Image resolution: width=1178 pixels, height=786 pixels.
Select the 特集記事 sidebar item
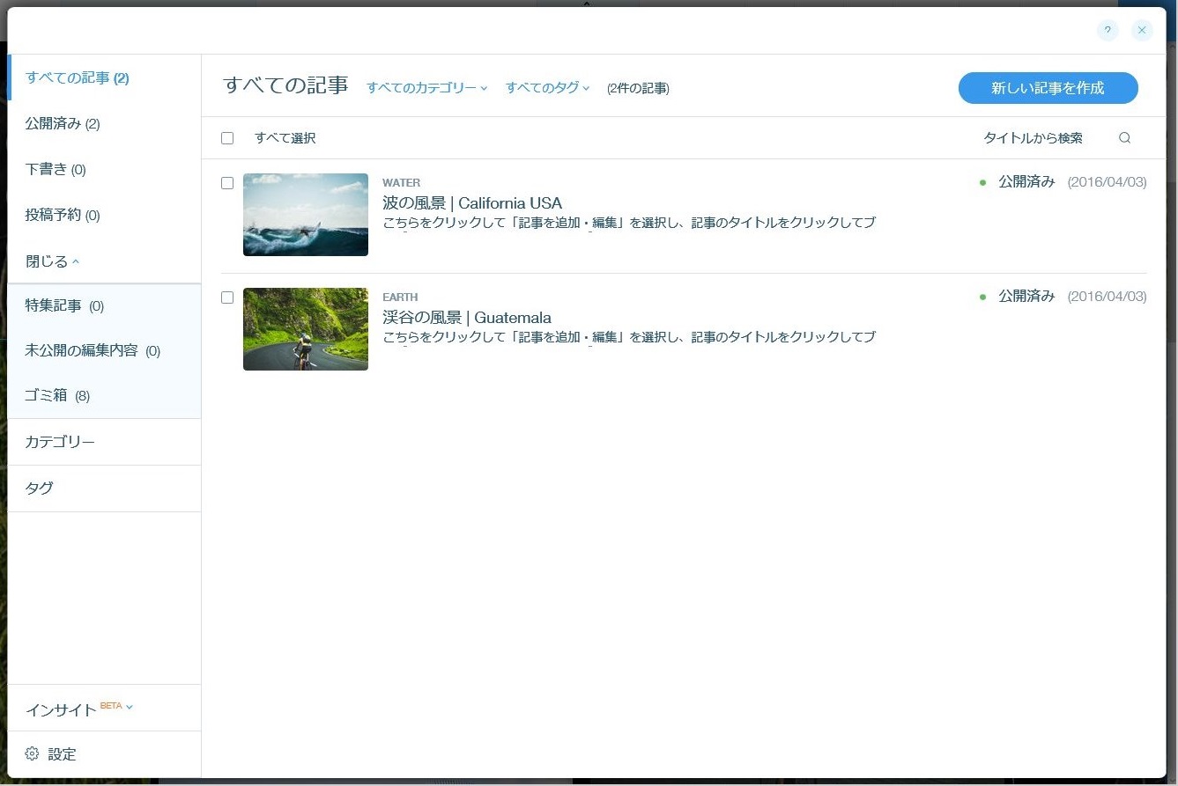point(53,305)
